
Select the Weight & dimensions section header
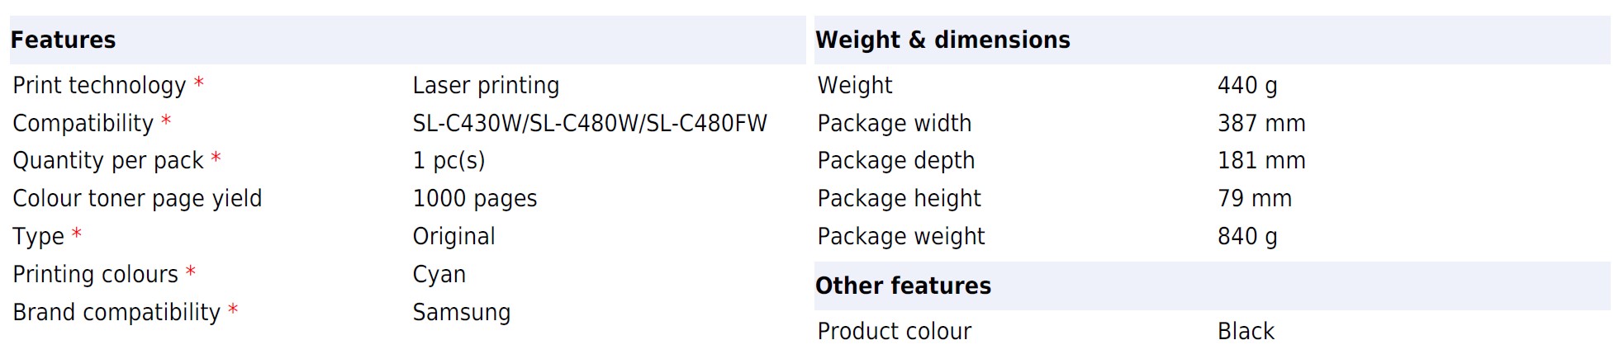point(942,40)
